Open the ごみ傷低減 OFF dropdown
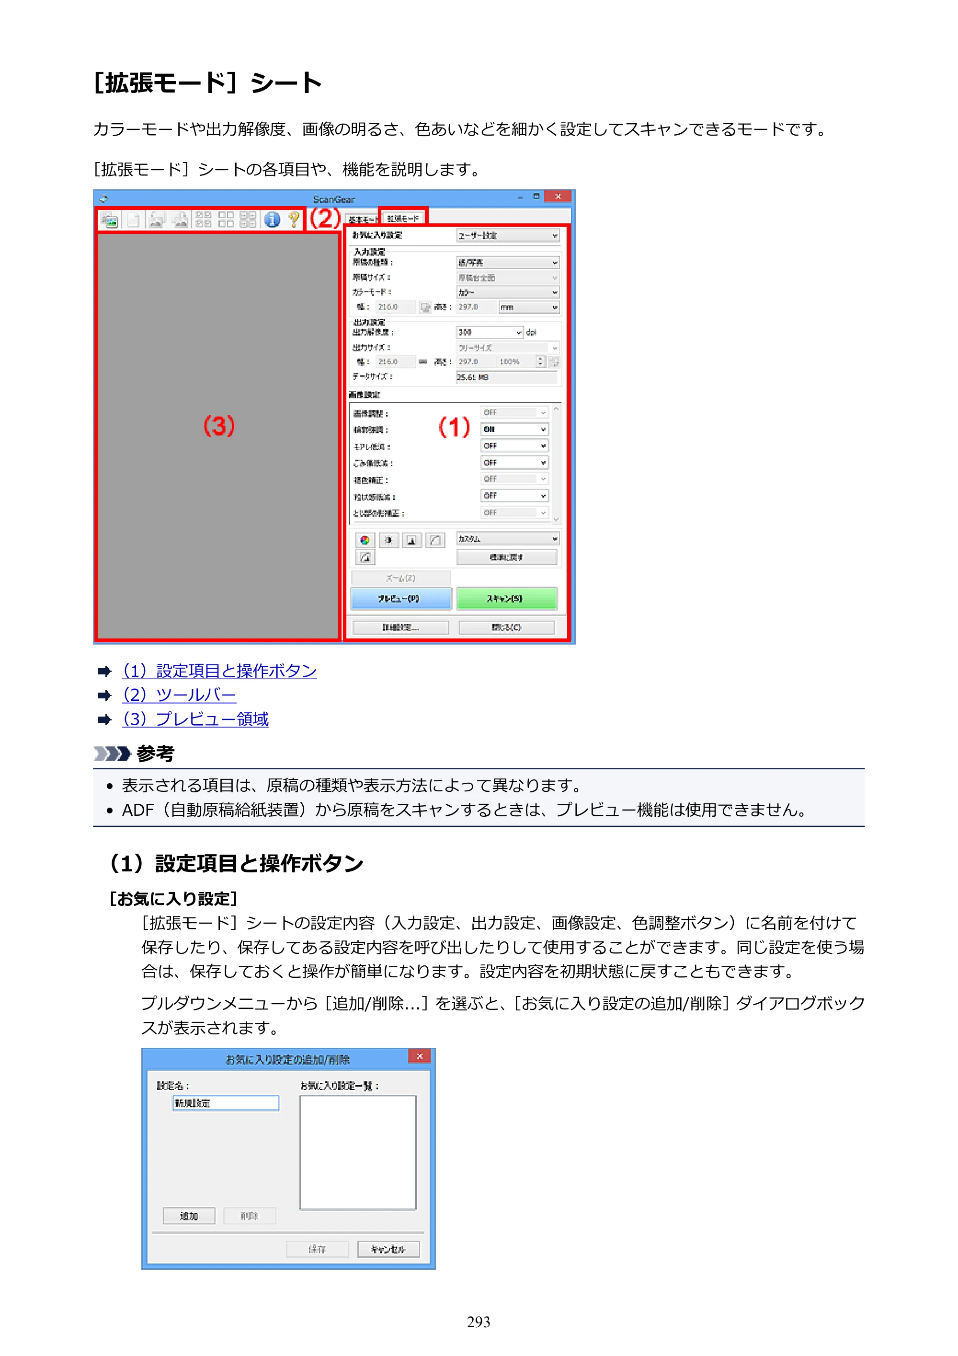Screen dimensions: 958x1356 [514, 463]
